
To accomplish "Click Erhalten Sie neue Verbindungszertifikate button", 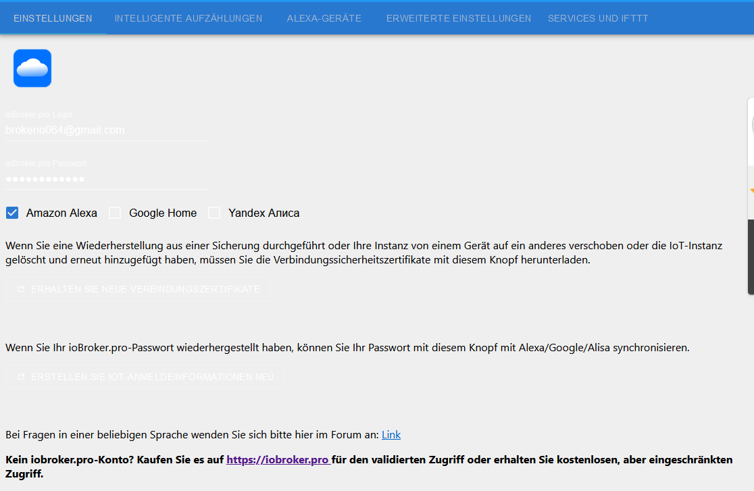I will tap(138, 289).
